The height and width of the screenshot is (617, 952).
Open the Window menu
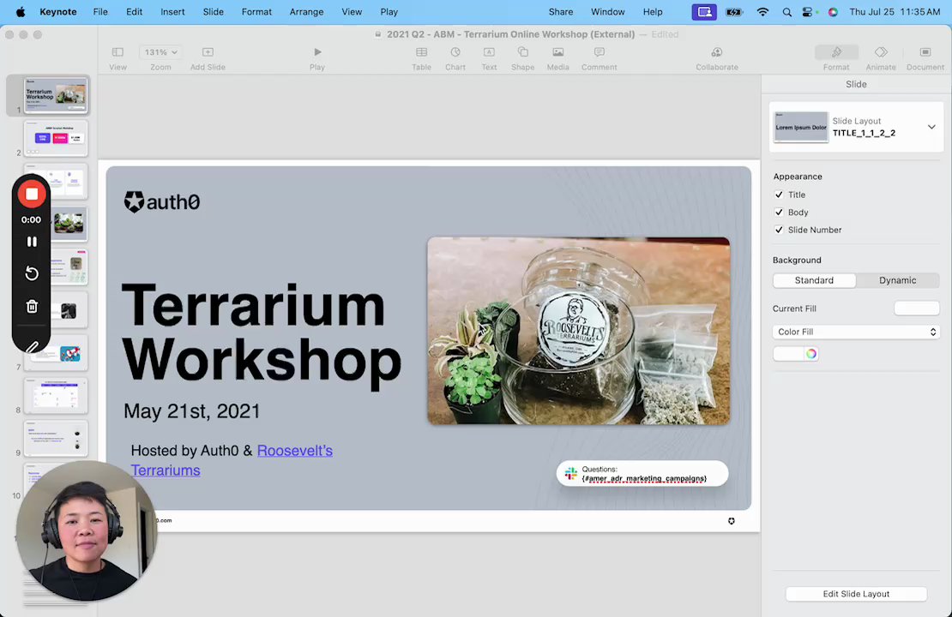[x=608, y=12]
